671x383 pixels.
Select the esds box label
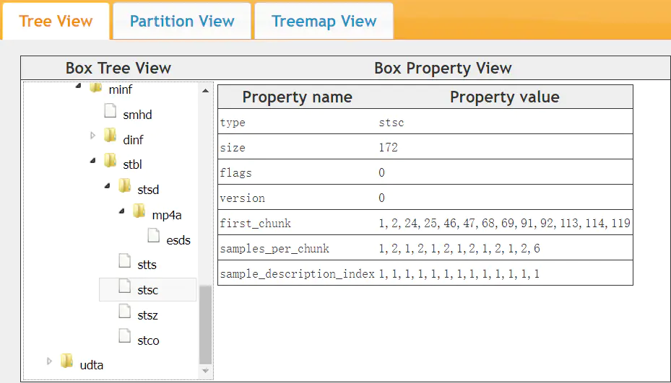point(178,240)
